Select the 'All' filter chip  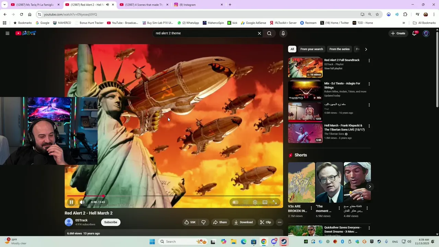pyautogui.click(x=292, y=49)
